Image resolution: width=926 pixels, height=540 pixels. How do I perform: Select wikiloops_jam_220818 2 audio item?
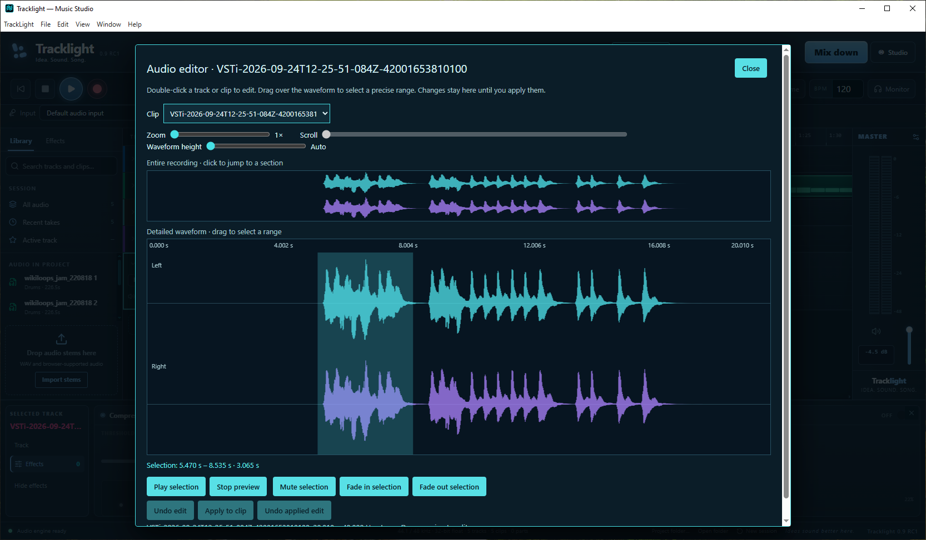point(61,307)
